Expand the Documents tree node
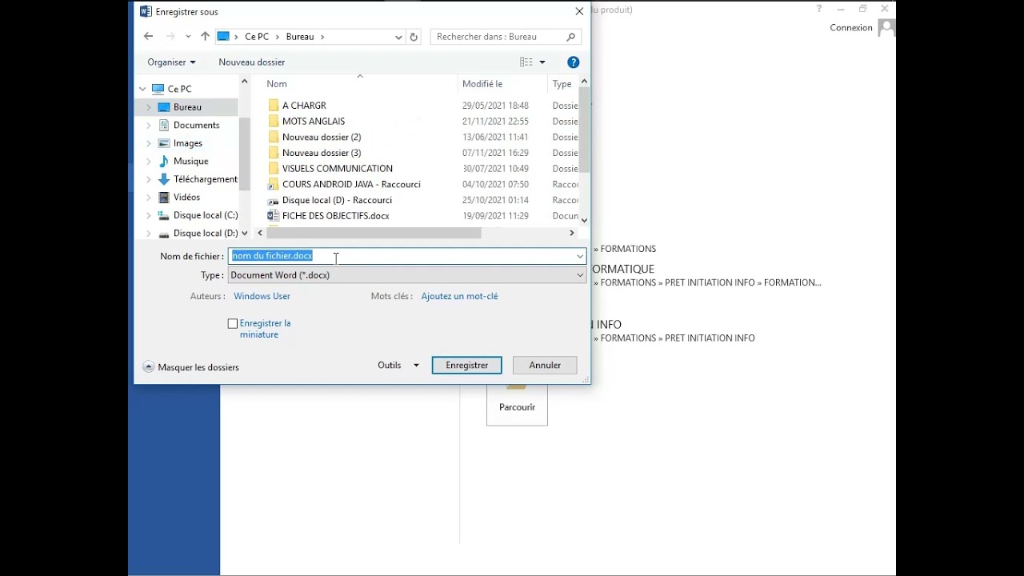This screenshot has width=1024, height=576. tap(149, 126)
